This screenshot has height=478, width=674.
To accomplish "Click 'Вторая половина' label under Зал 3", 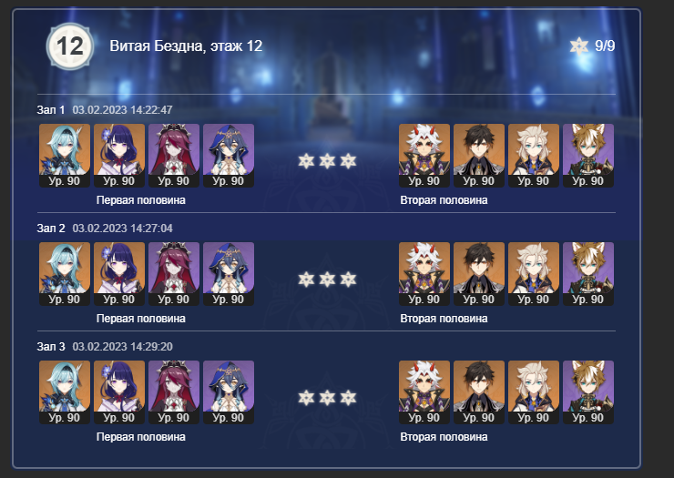I will point(444,437).
